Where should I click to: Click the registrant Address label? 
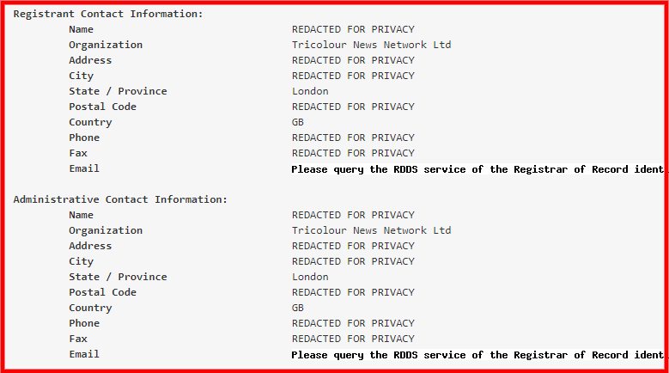[90, 60]
